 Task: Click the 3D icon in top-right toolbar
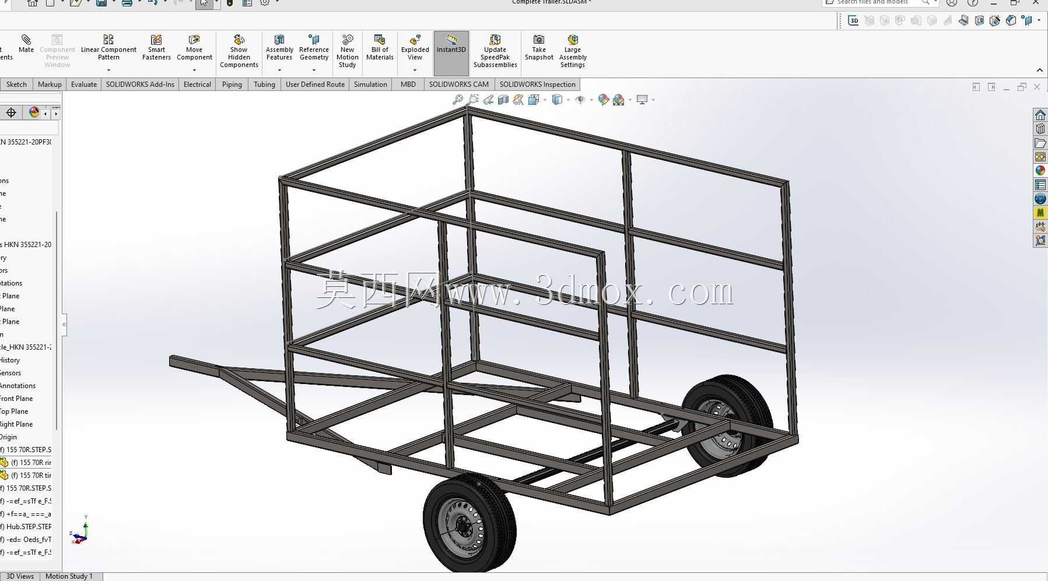[853, 21]
